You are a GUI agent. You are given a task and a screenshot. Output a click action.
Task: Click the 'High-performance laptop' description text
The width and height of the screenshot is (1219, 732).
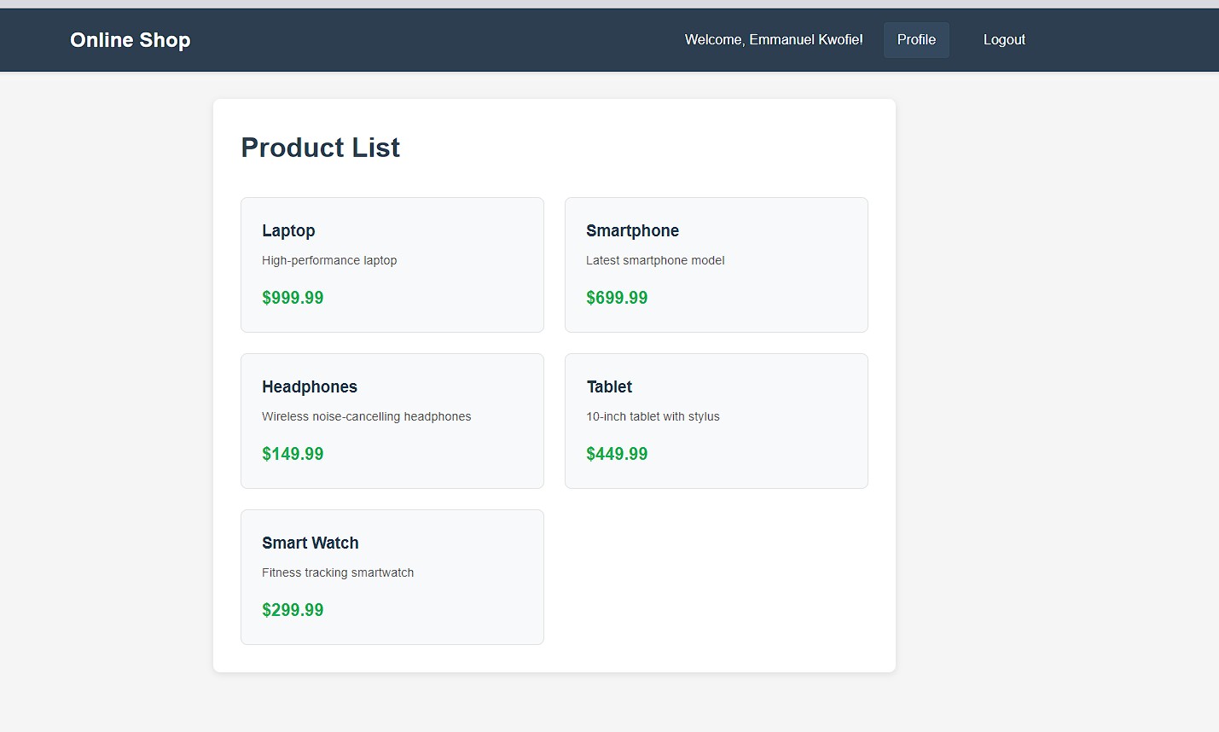coord(329,260)
